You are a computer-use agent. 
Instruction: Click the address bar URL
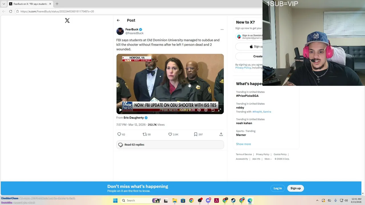[x=57, y=11]
